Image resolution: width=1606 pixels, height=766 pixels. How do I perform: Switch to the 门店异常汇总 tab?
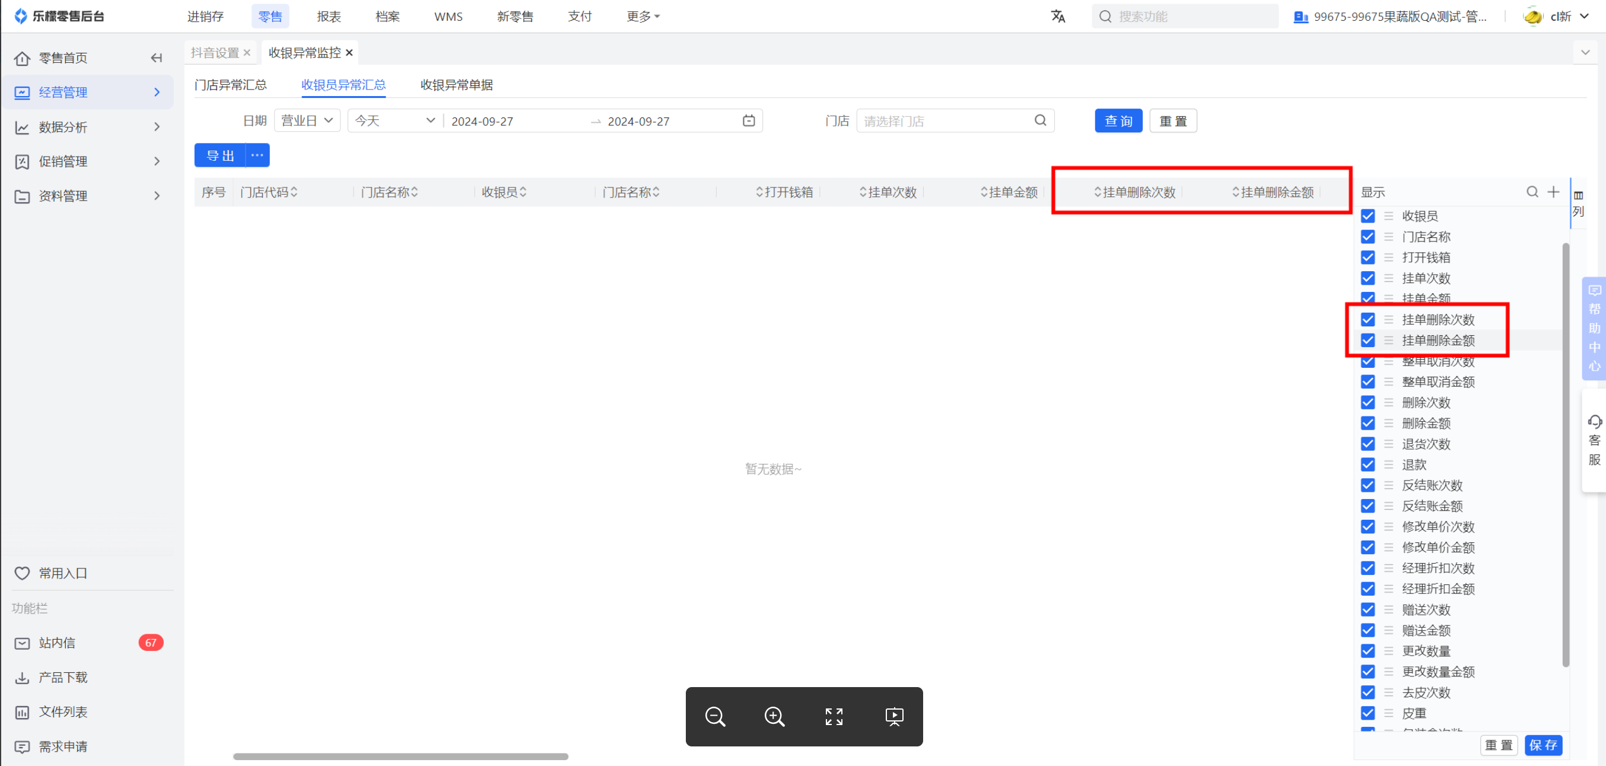pyautogui.click(x=231, y=85)
